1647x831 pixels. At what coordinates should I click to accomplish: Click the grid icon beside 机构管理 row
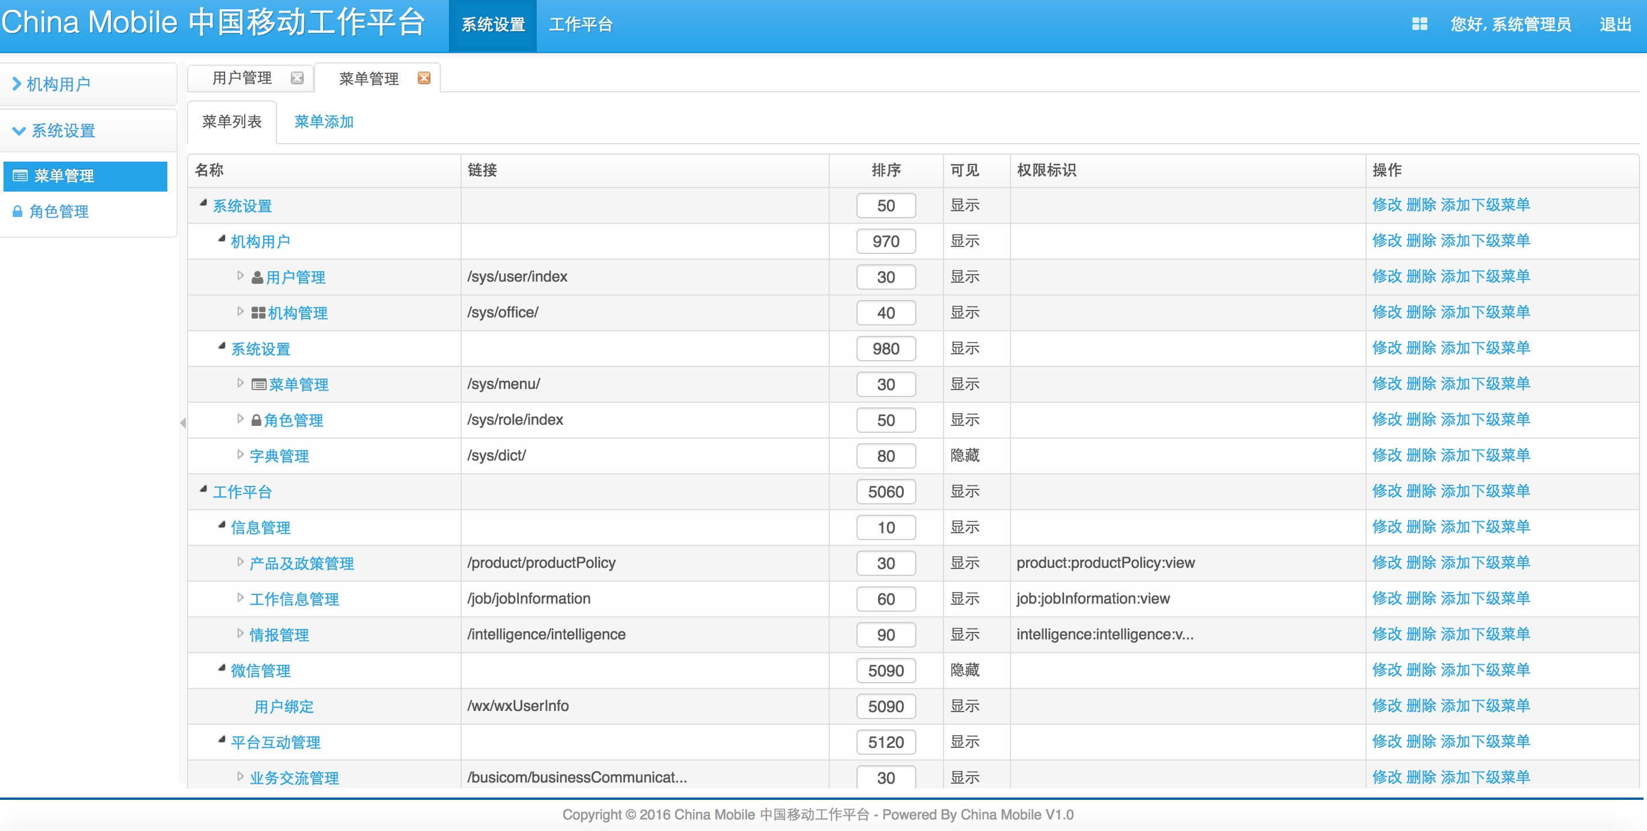259,313
